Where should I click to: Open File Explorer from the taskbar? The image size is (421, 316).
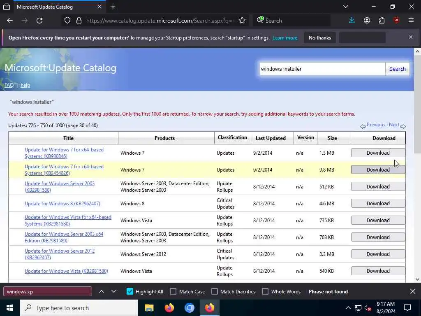point(149,308)
